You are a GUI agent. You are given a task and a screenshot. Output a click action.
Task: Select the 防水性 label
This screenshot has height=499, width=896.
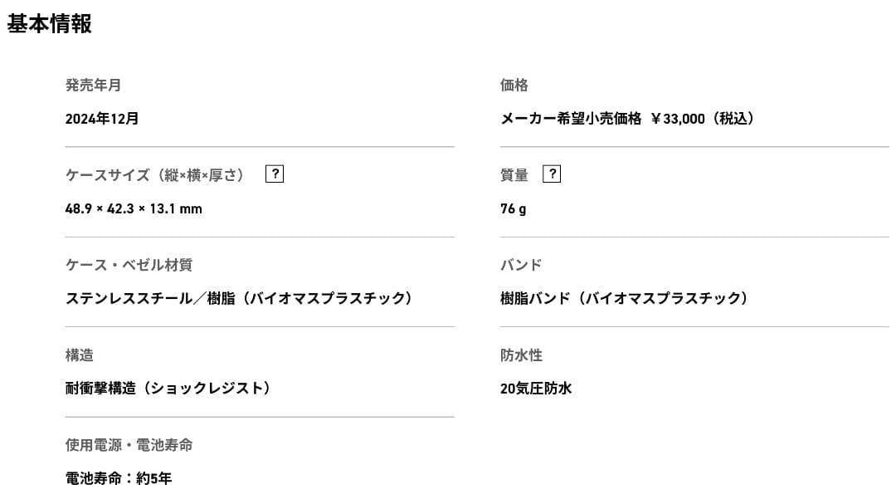[x=521, y=355]
